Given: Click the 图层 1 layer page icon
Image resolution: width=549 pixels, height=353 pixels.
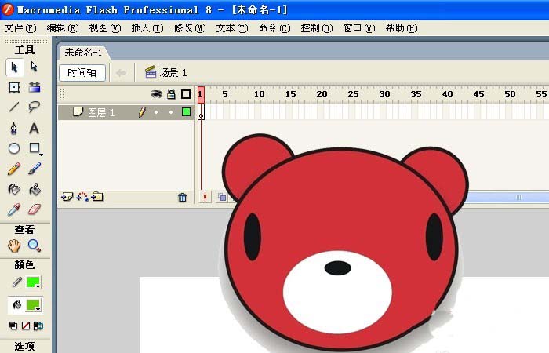Looking at the screenshot, I should pyautogui.click(x=78, y=111).
